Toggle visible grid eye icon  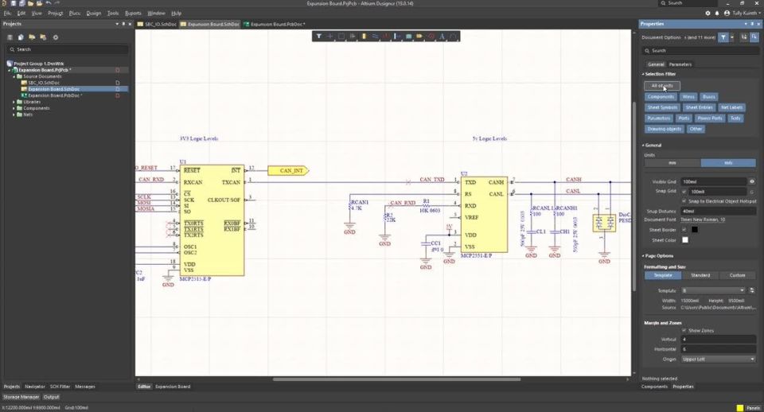(752, 181)
